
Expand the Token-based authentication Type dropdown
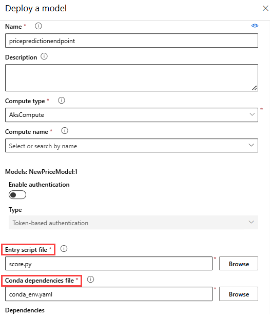pos(133,223)
